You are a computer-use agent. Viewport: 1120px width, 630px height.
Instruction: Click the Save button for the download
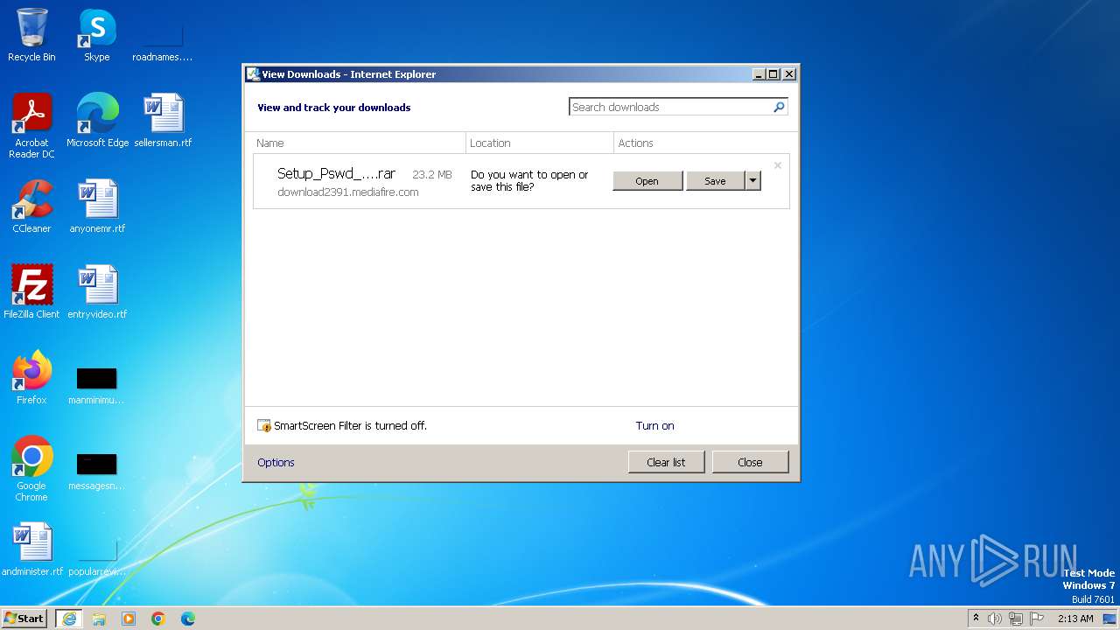click(715, 181)
